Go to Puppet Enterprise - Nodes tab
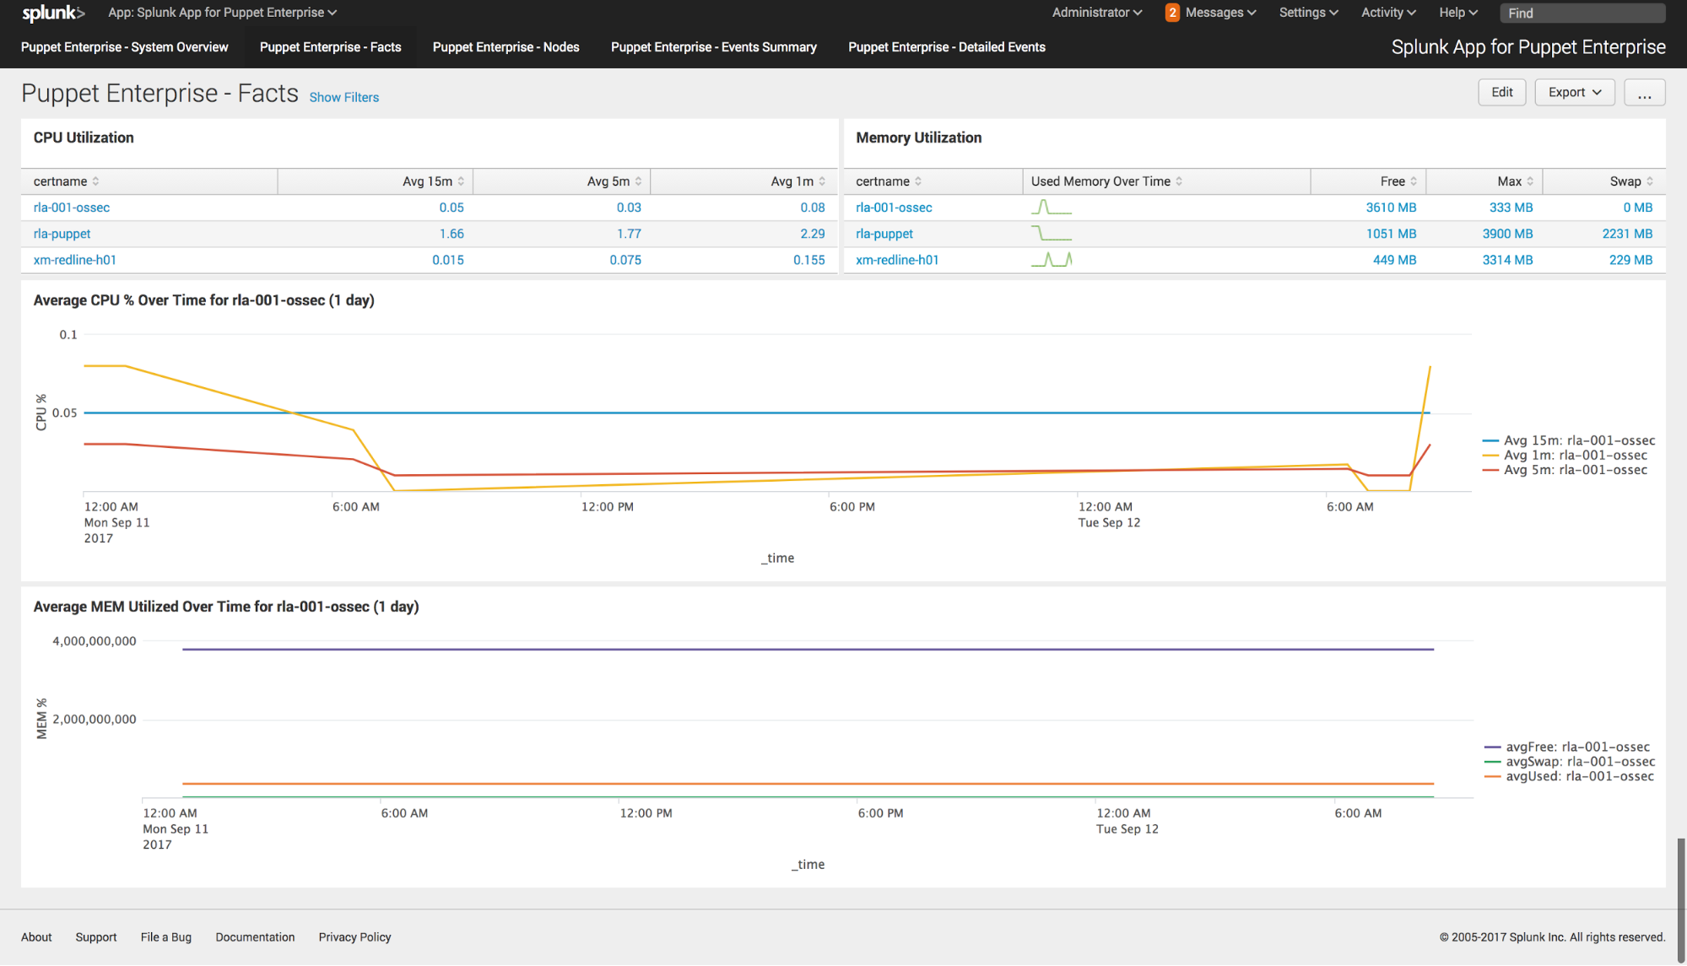Screen dimensions: 1687x966 [506, 47]
